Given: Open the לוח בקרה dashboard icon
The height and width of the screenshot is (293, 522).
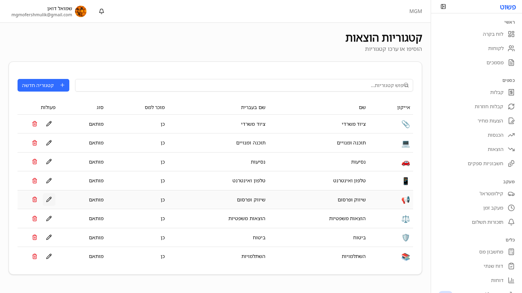Looking at the screenshot, I should [511, 34].
